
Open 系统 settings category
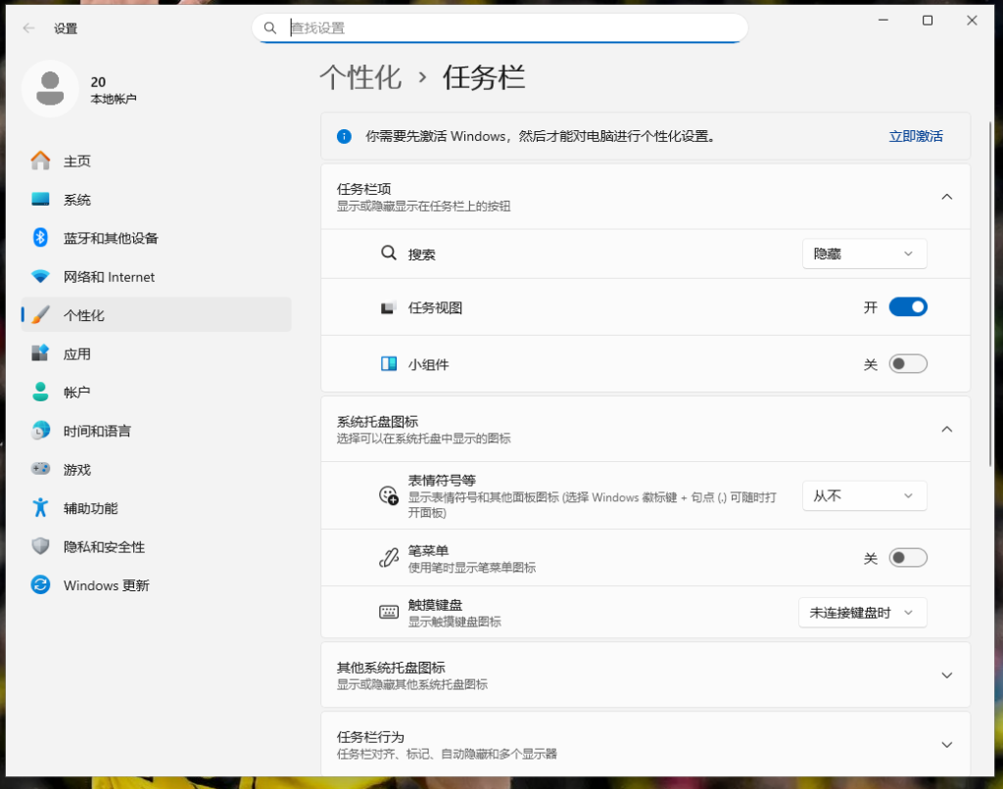(156, 200)
